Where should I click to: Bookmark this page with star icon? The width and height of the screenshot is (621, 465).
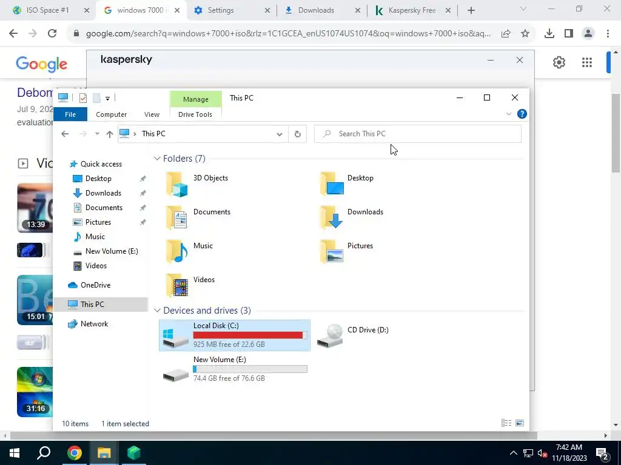click(x=525, y=34)
